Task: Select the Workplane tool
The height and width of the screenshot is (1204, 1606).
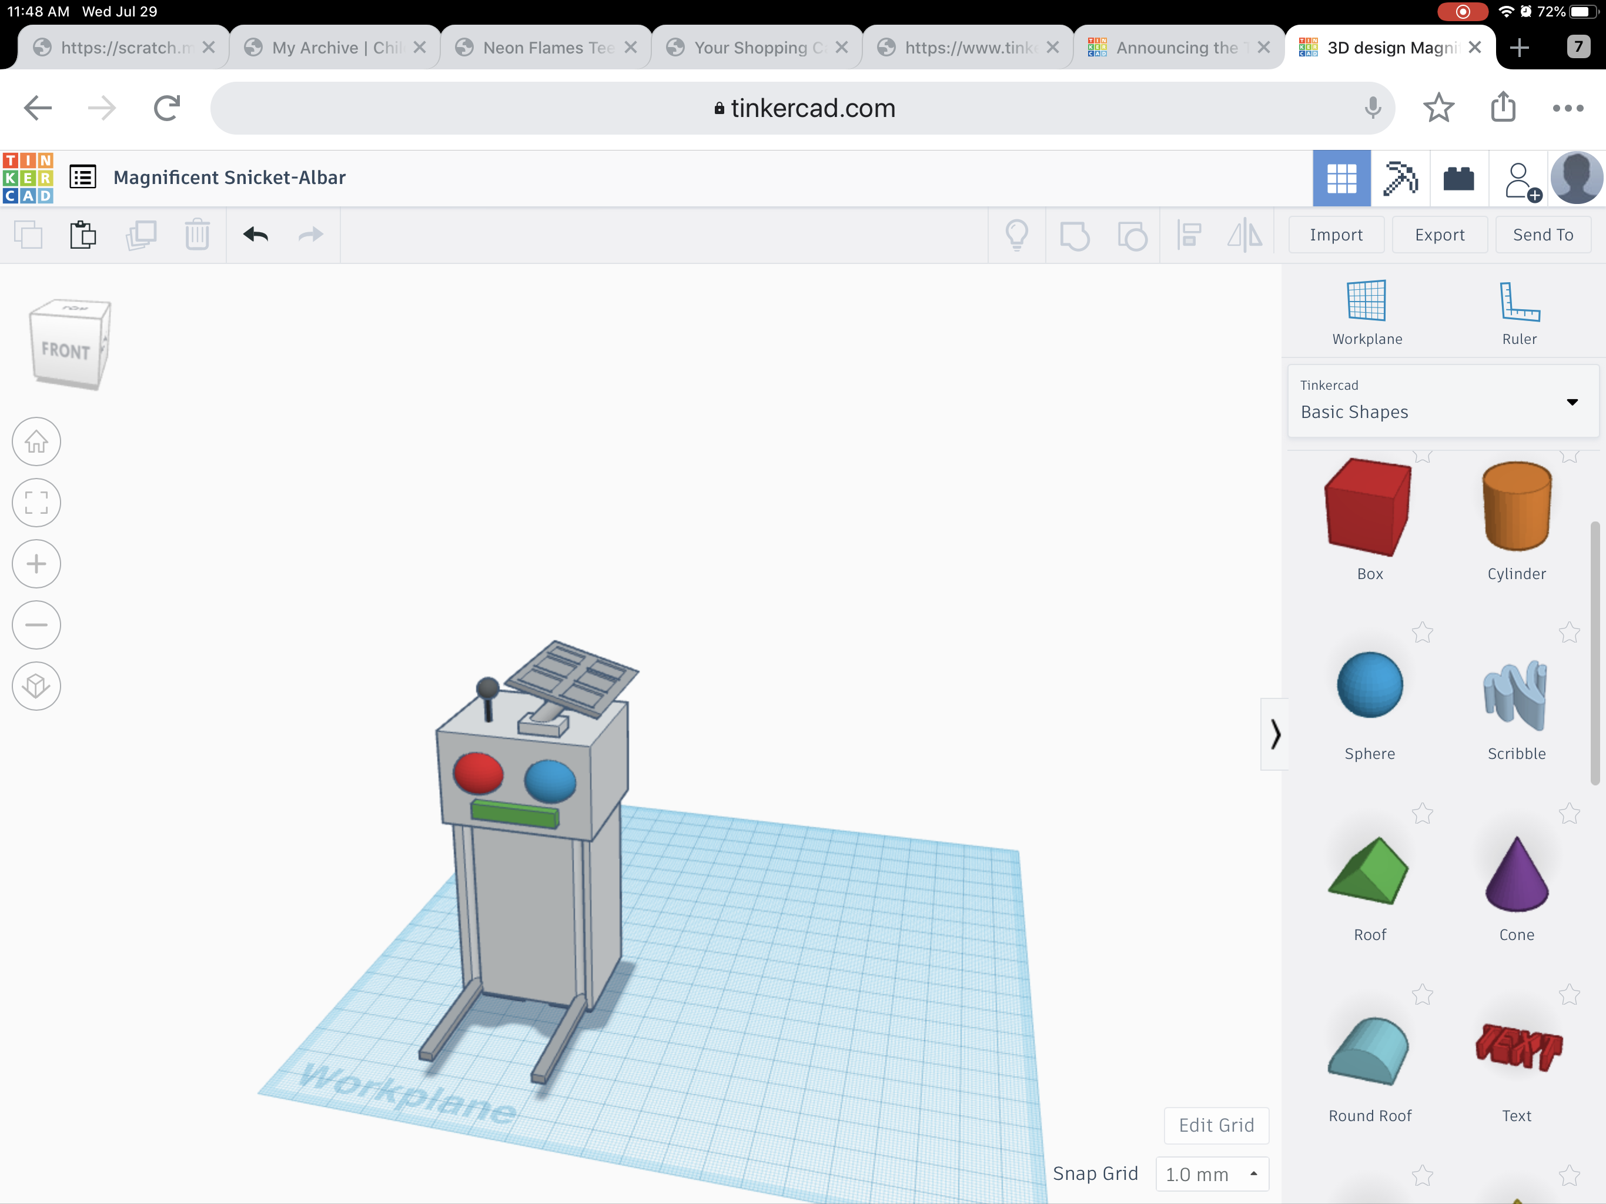Action: pyautogui.click(x=1366, y=312)
